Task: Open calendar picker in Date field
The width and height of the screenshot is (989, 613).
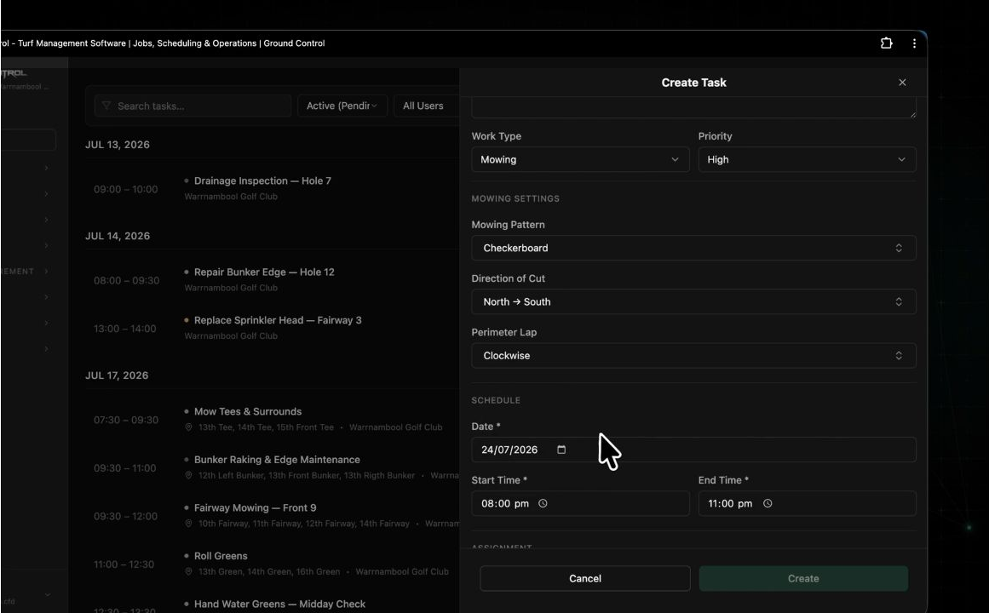Action: [561, 450]
